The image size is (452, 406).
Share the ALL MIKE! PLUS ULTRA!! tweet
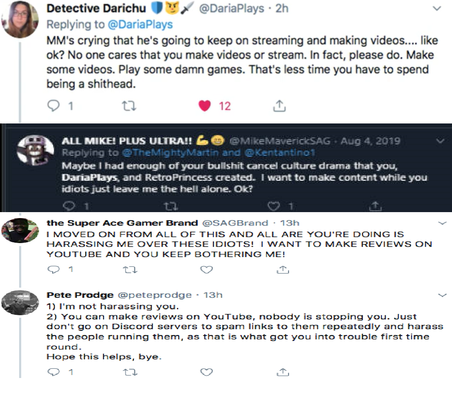pos(375,206)
